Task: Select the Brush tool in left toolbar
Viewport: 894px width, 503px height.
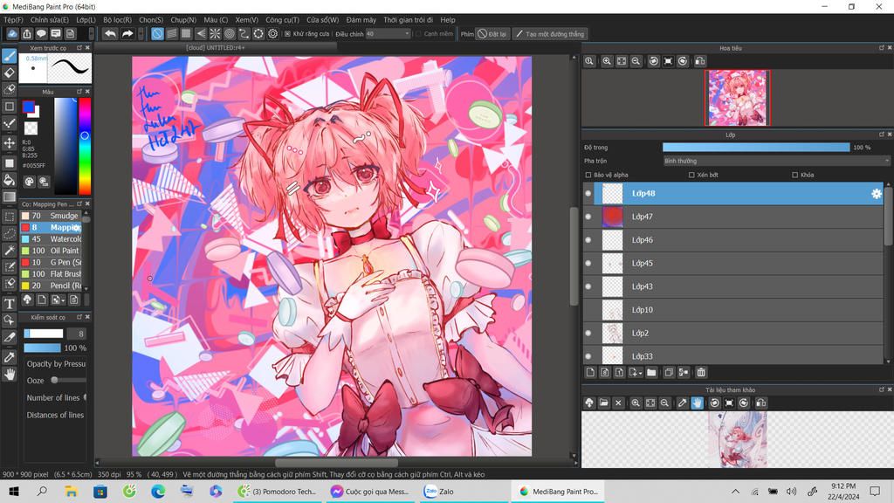Action: [9, 56]
